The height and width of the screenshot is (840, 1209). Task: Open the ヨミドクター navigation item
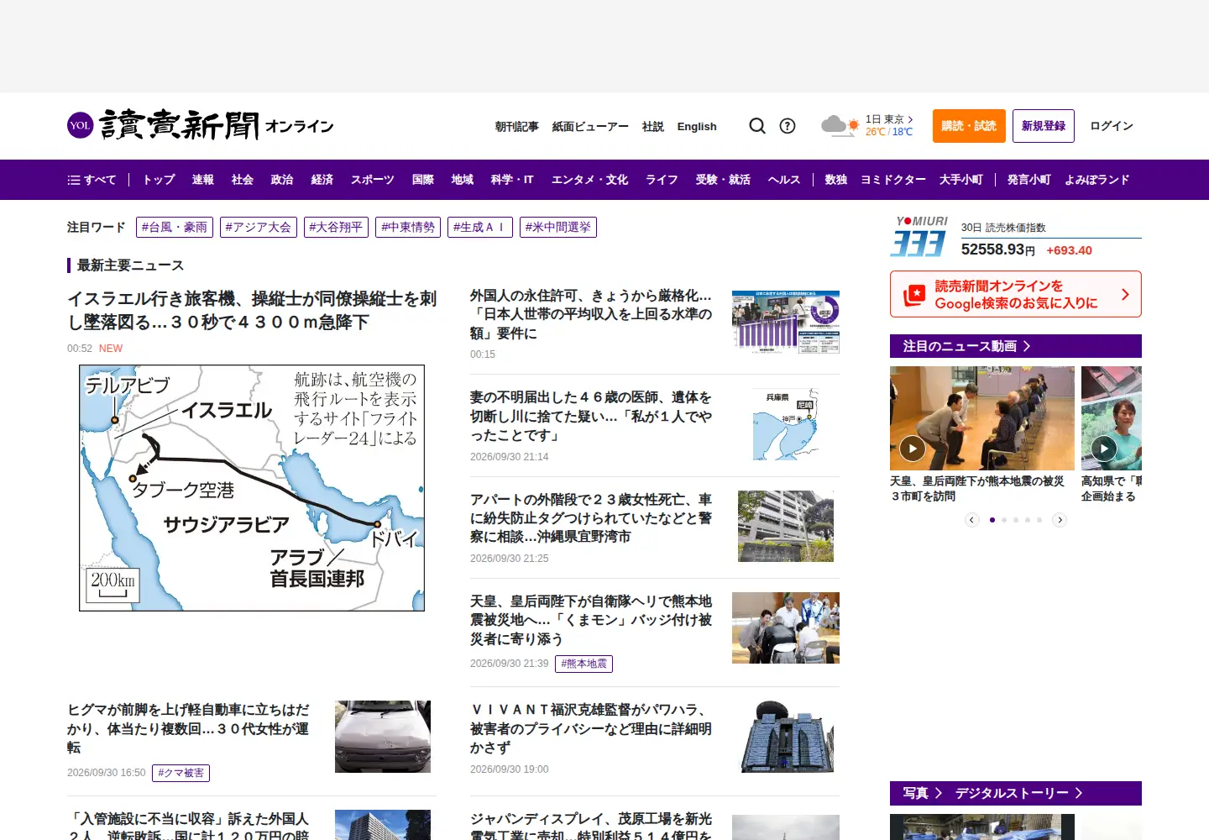pos(893,180)
